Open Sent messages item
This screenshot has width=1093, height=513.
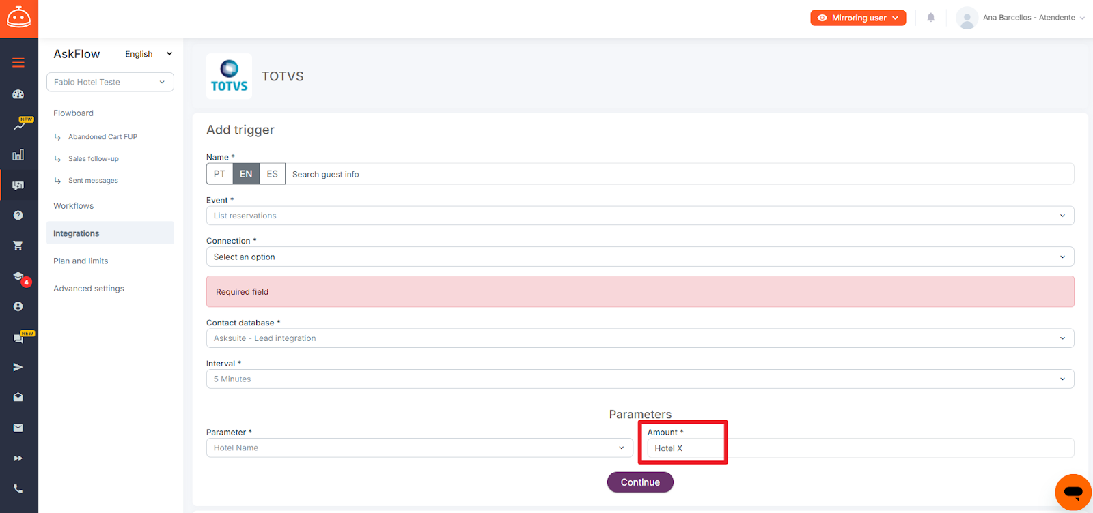(x=93, y=181)
